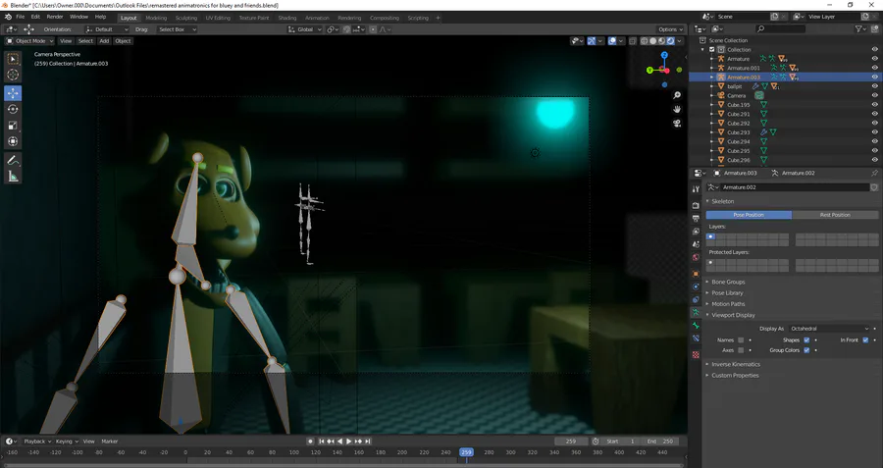The width and height of the screenshot is (883, 468).
Task: Open the Object Data armature properties tab
Action: tap(696, 312)
